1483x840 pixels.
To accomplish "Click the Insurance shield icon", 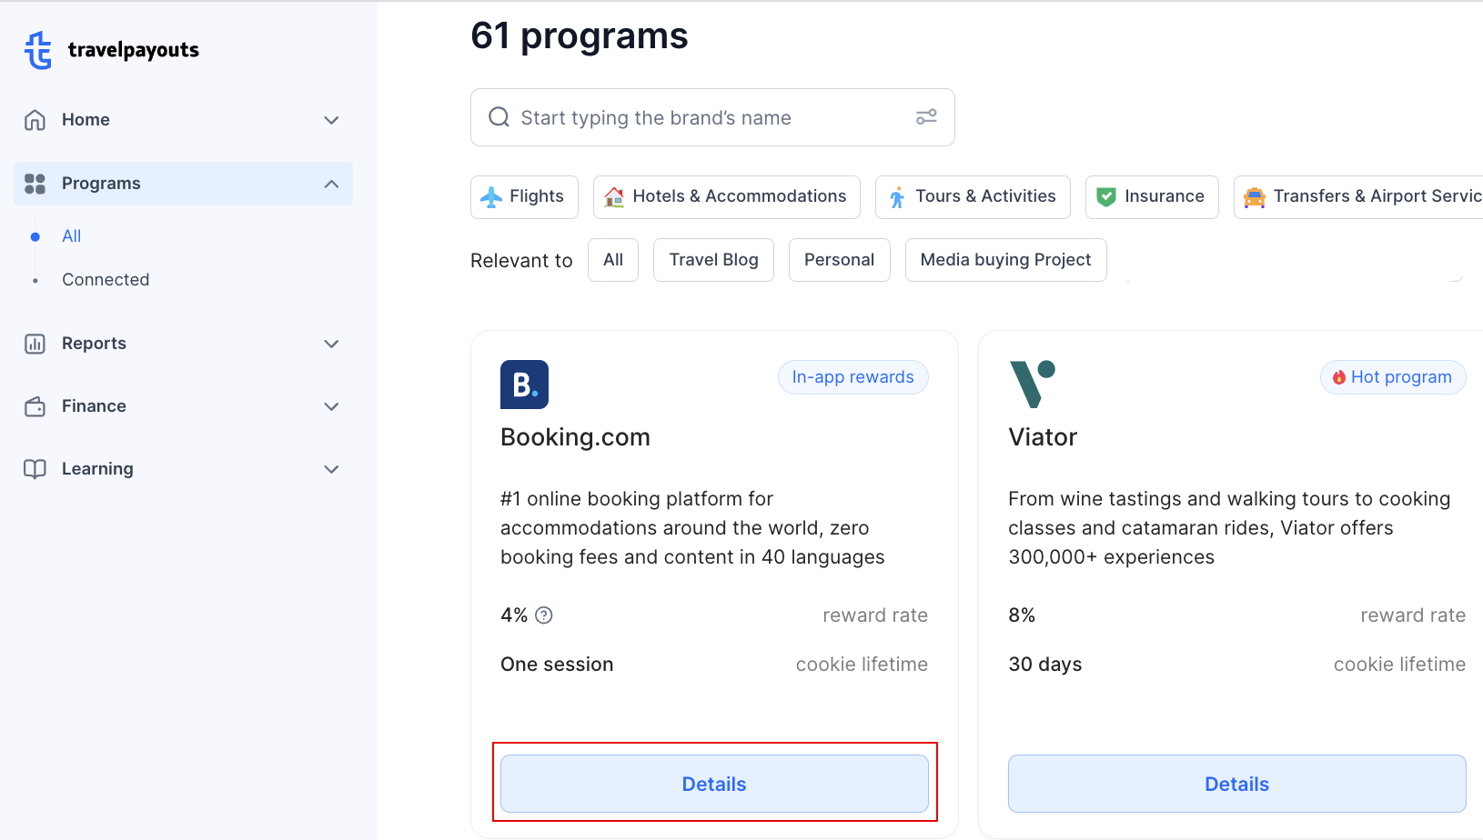I will click(x=1105, y=196).
